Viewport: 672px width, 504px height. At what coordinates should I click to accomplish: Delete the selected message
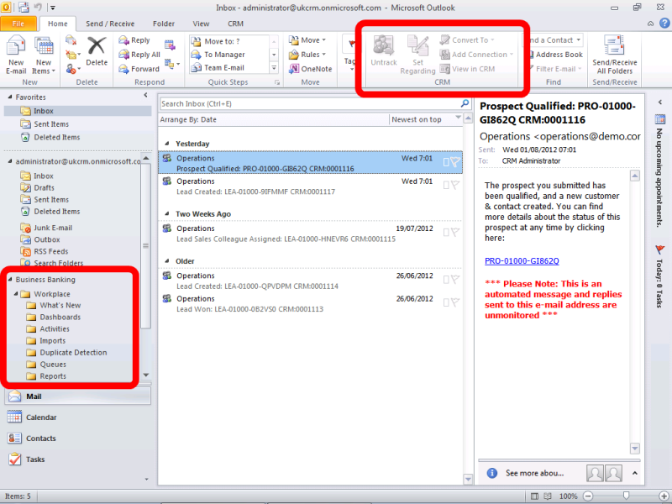(97, 51)
